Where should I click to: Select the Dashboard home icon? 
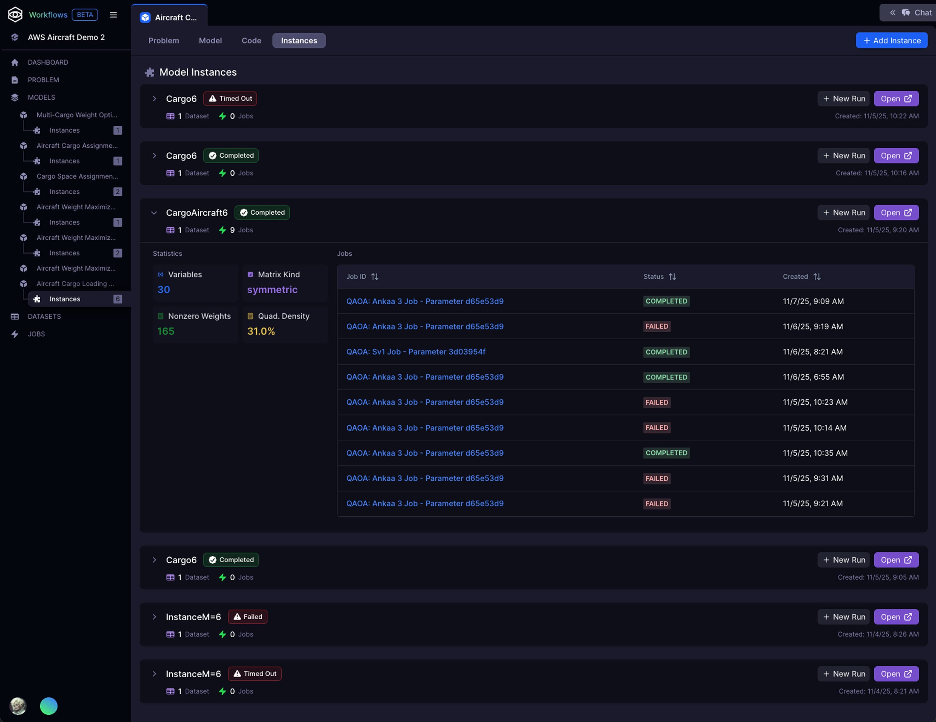tap(15, 62)
